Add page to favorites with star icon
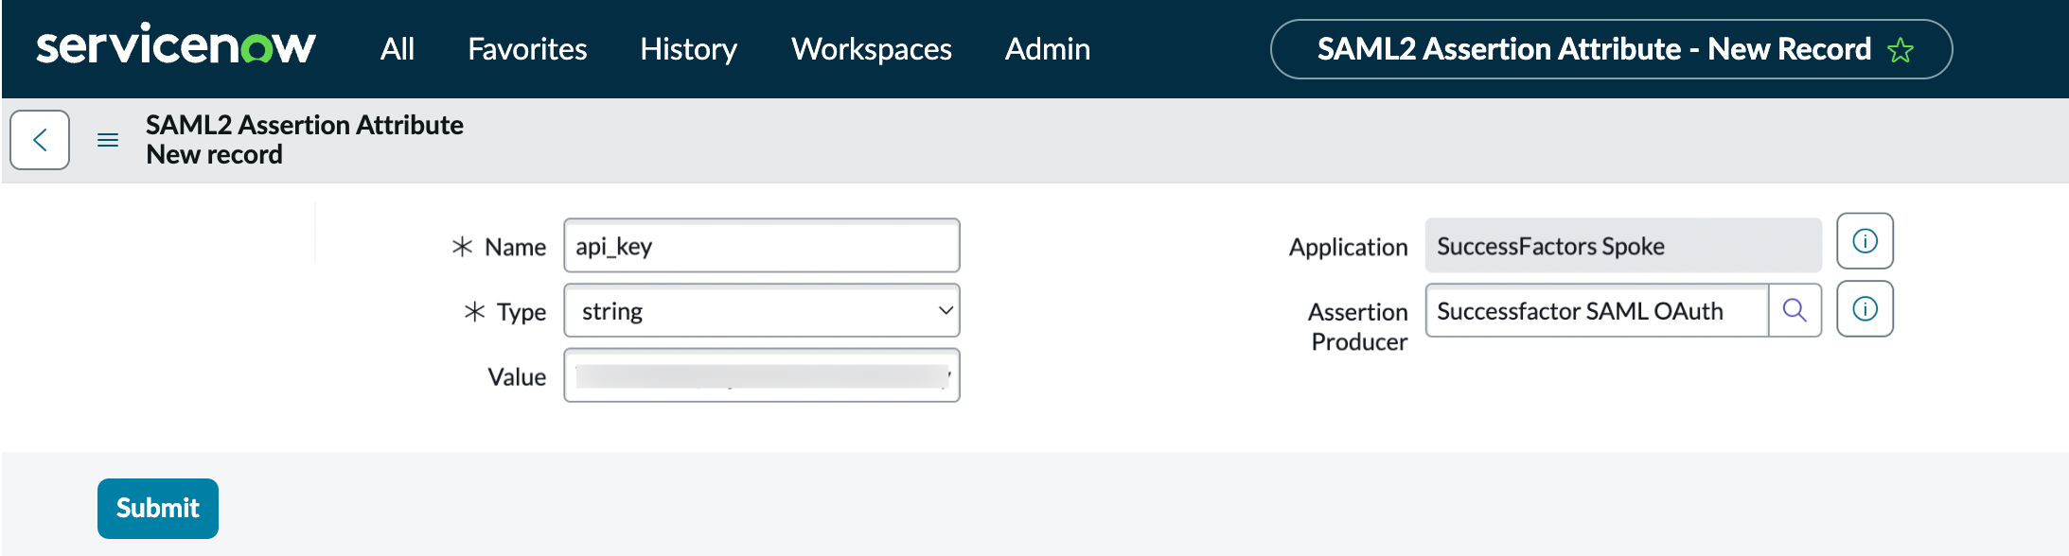 pos(1901,50)
